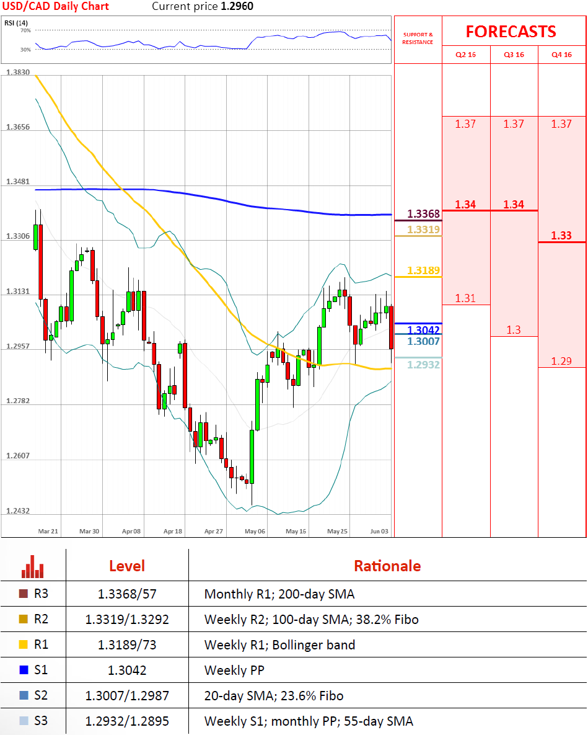
Task: Click the Current price 1.2960 text
Action: (x=203, y=7)
